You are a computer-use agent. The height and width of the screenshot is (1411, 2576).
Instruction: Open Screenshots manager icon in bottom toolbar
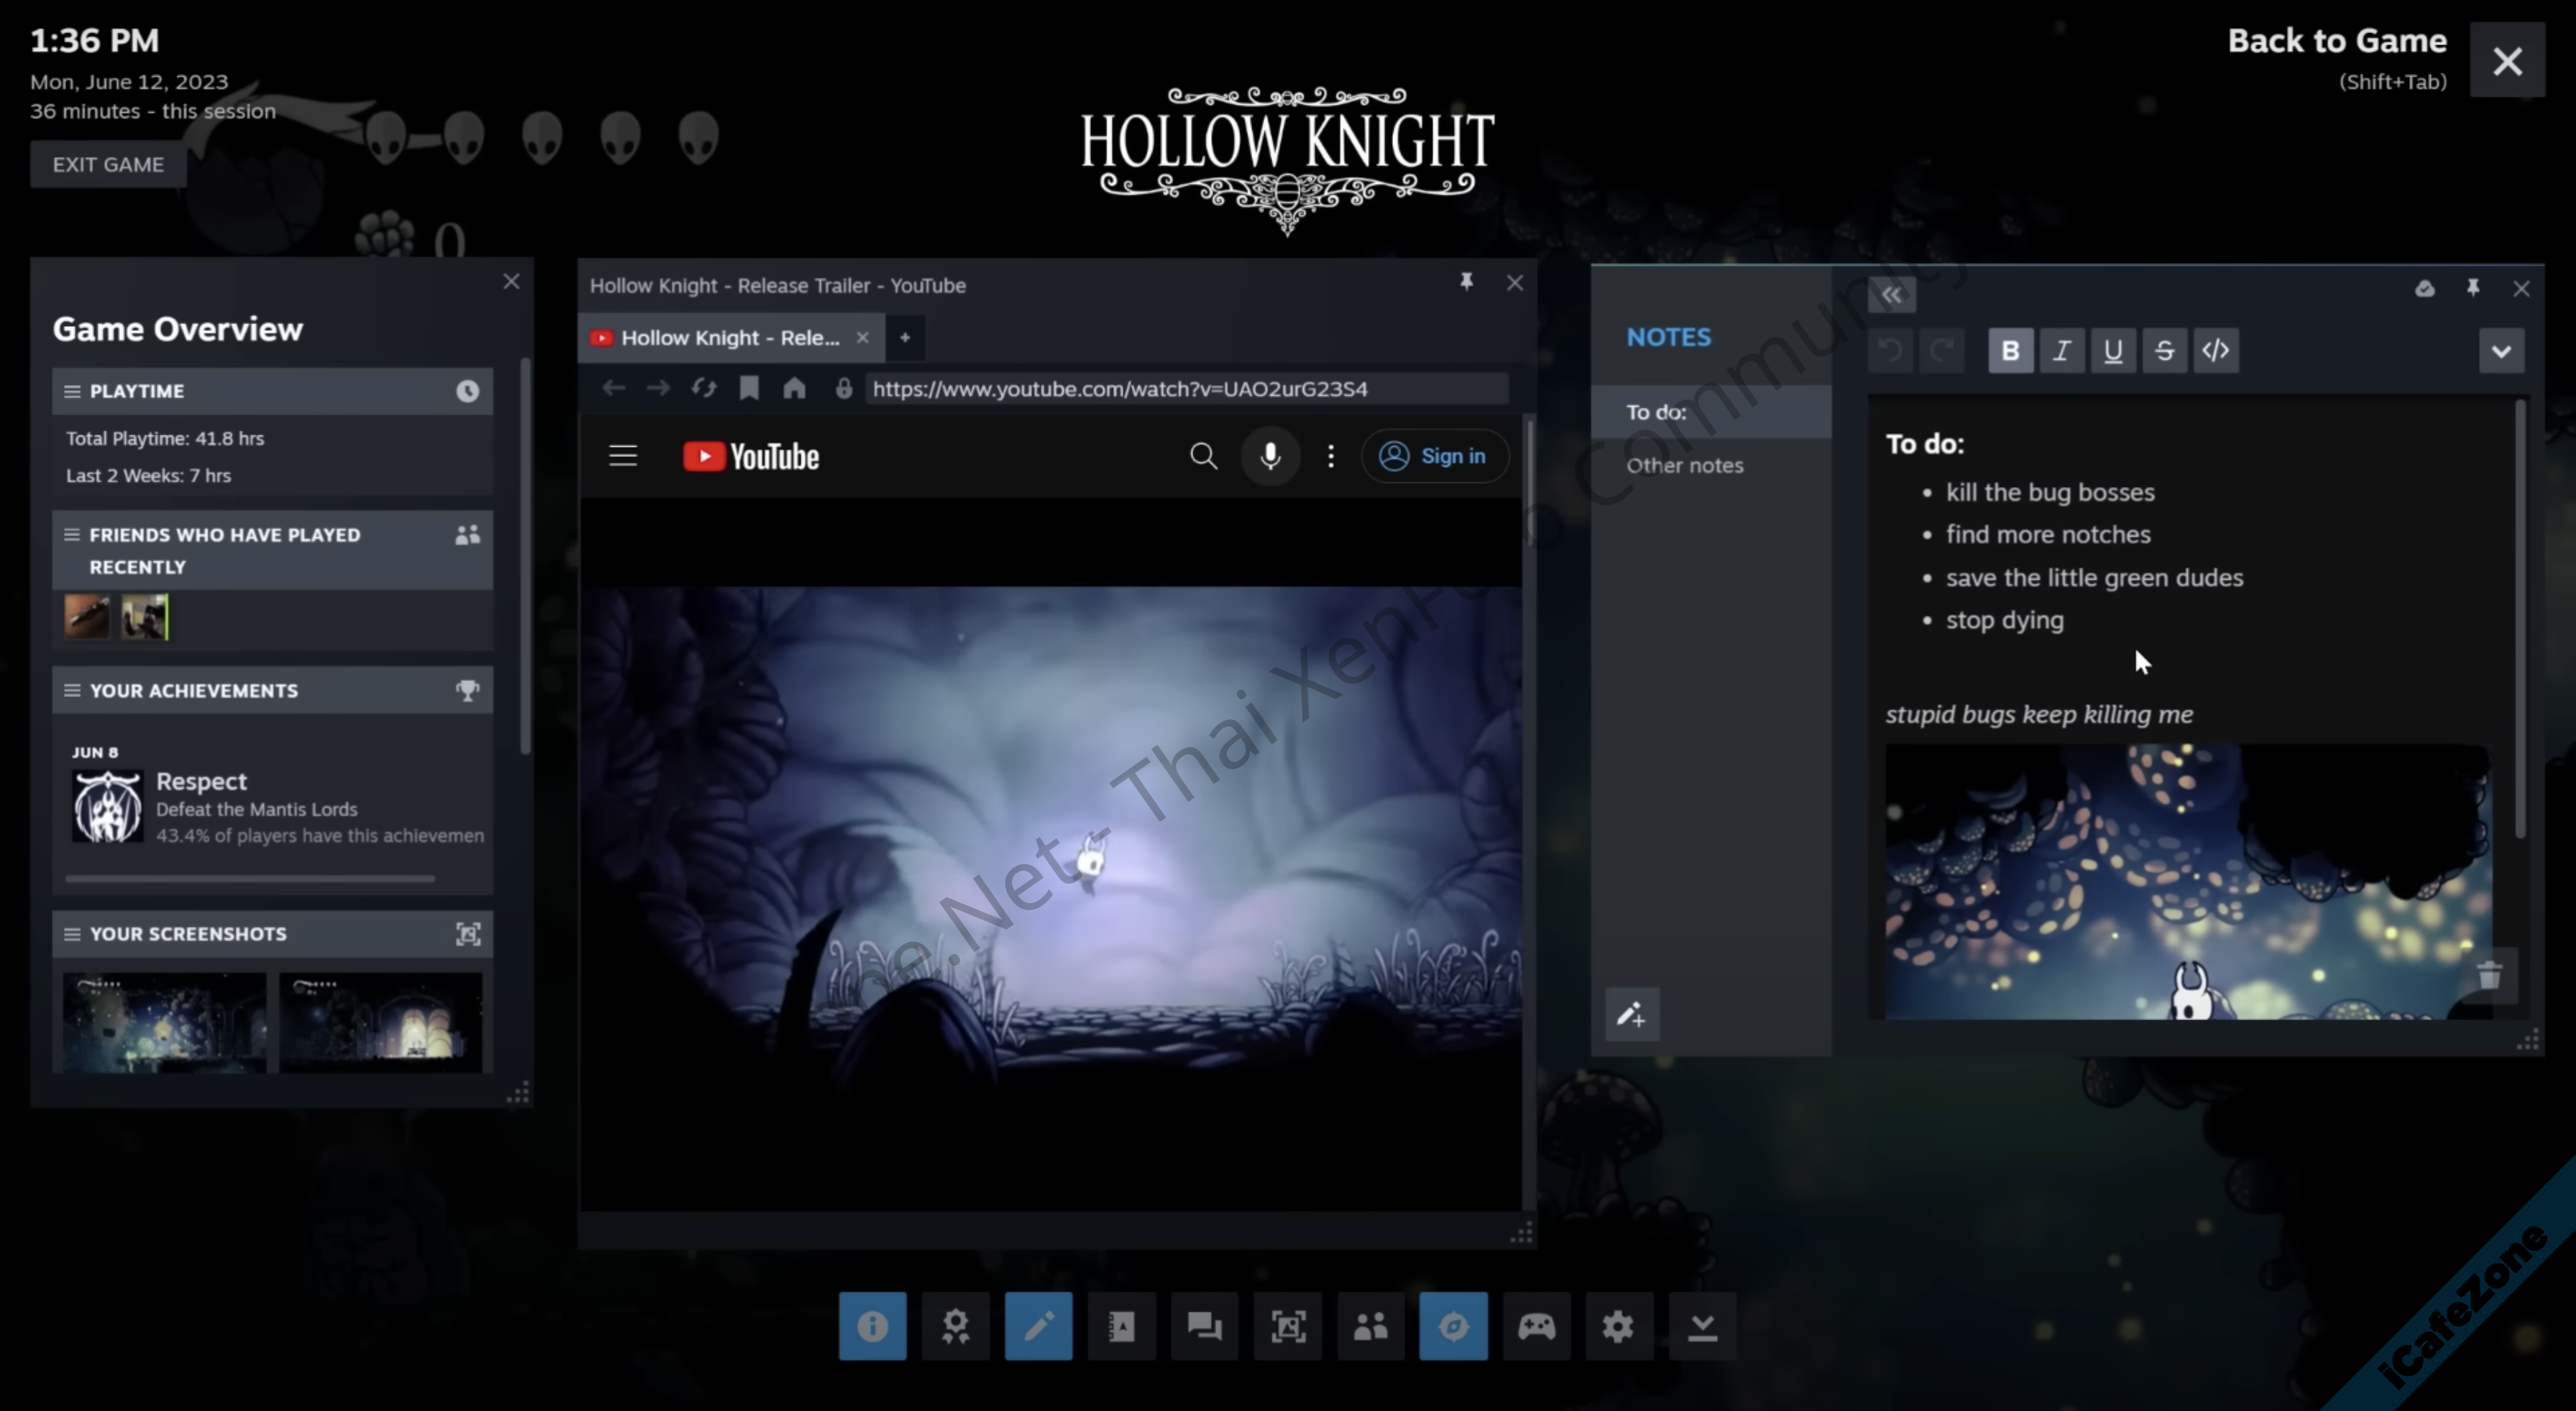coord(1288,1326)
